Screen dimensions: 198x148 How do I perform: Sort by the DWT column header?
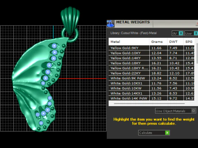[x=175, y=42]
